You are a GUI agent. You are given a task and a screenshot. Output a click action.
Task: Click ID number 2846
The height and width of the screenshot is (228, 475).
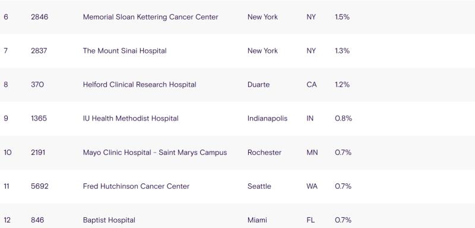39,17
